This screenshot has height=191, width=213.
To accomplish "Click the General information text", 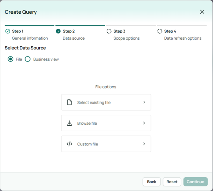I will pyautogui.click(x=30, y=38).
